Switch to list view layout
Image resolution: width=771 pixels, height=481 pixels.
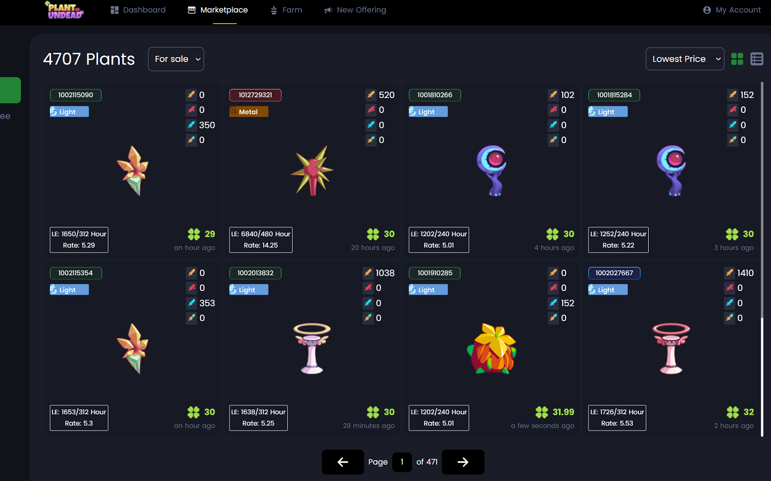click(757, 59)
